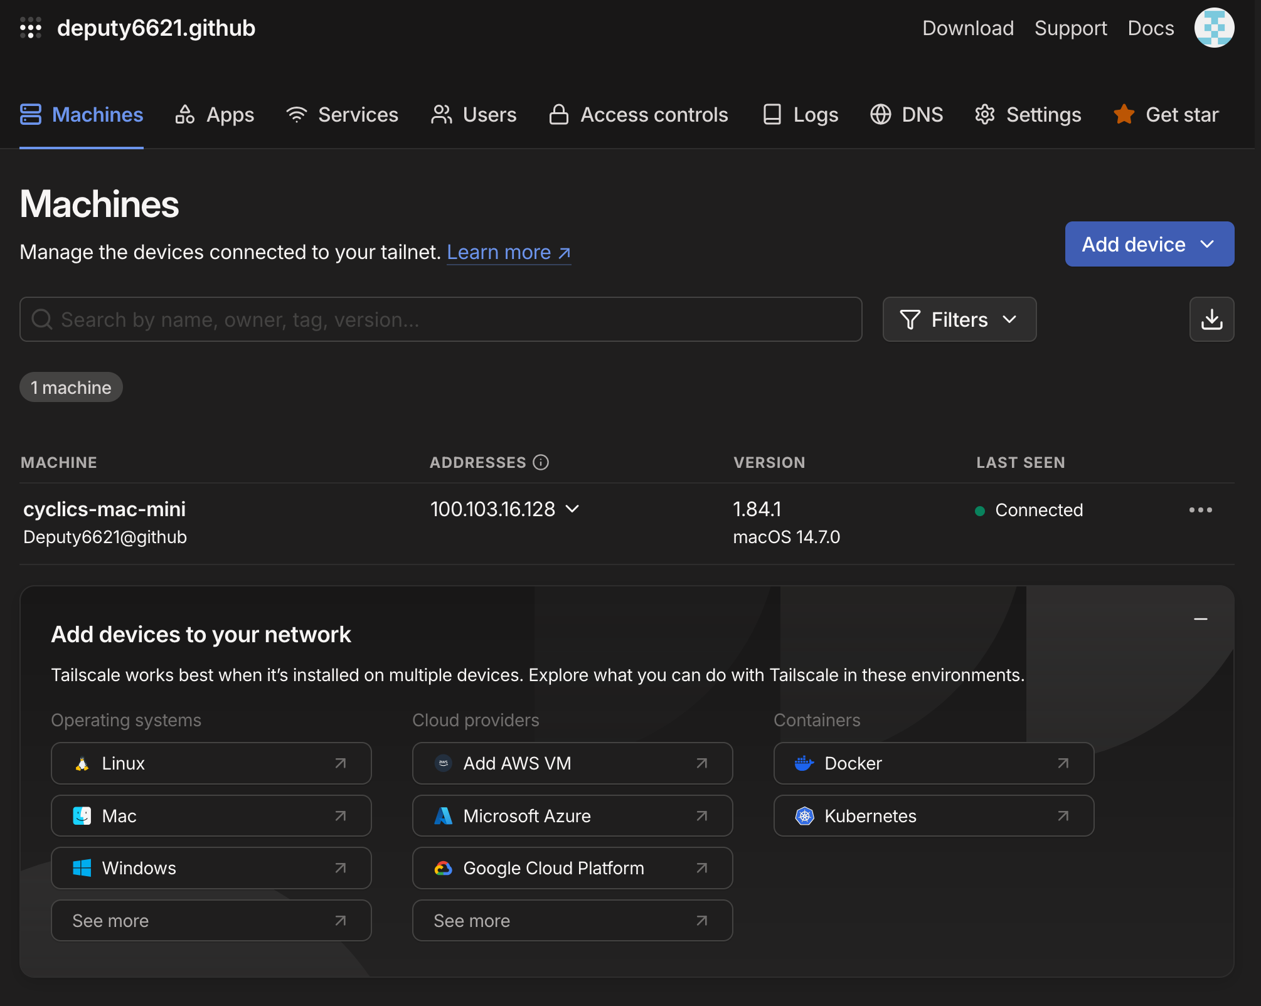Focus the machine search field
This screenshot has width=1261, height=1006.
[x=440, y=319]
